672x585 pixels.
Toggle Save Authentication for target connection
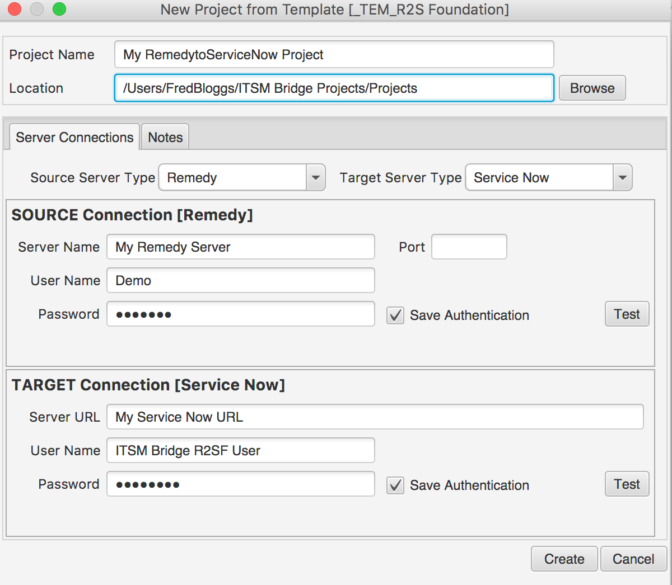coord(395,485)
